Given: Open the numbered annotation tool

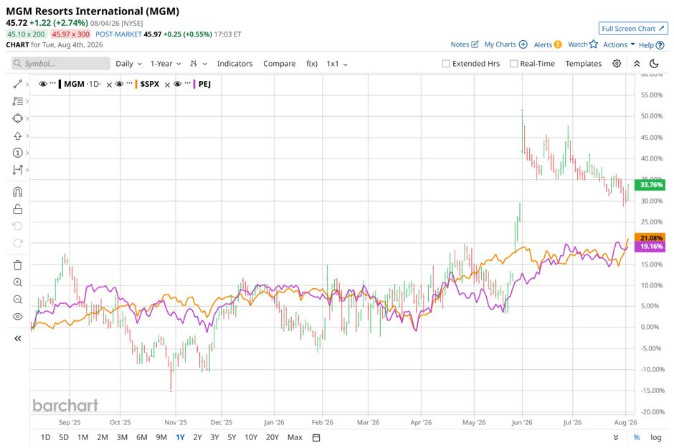Looking at the screenshot, I should (18, 153).
